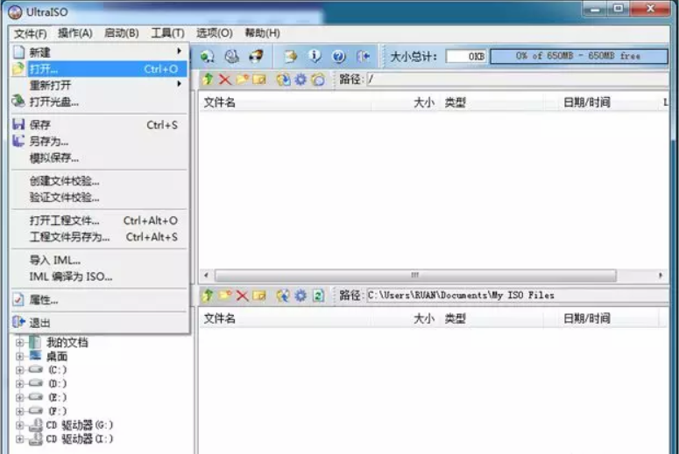Expand CD 驱动器 (G:) tree node

(x=20, y=425)
